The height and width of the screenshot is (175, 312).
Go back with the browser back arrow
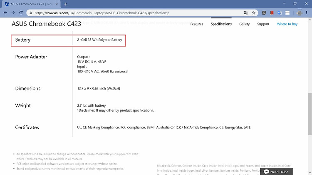pyautogui.click(x=5, y=13)
